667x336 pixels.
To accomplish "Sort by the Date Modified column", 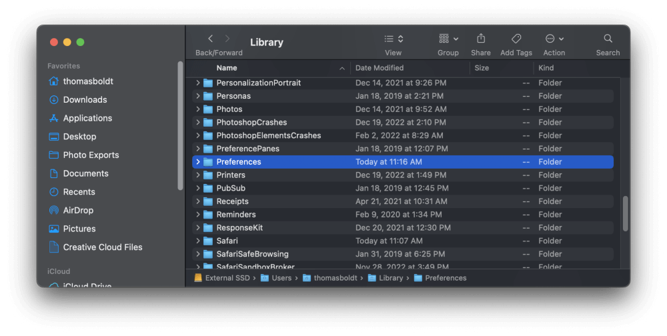I will [380, 68].
